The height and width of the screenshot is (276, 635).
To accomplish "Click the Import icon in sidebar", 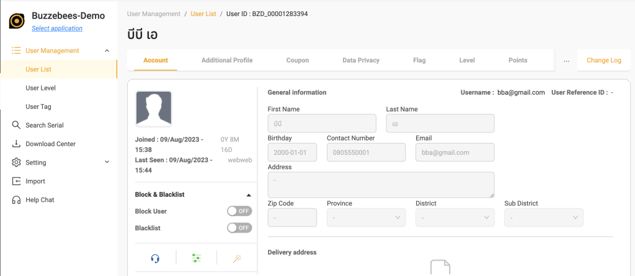I will (16, 181).
